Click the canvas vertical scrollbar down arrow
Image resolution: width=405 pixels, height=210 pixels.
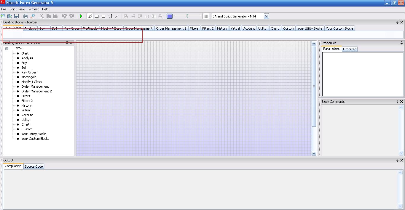click(x=314, y=153)
